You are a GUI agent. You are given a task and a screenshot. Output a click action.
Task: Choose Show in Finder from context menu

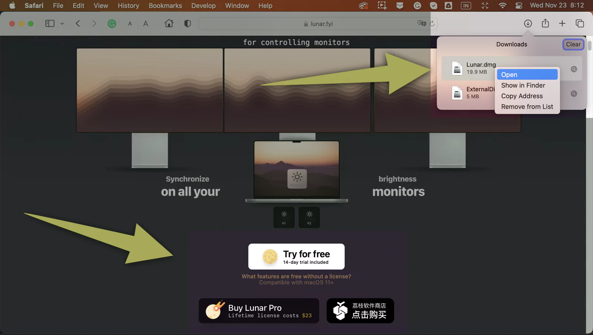click(527, 85)
